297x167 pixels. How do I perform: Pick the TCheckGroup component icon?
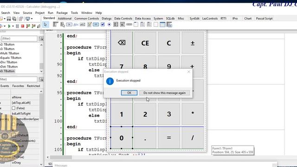coord(149,25)
